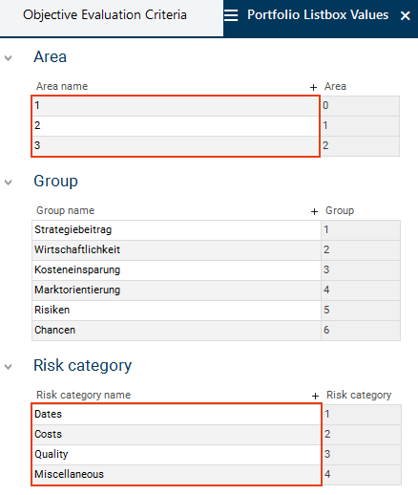Select the Wirtschaftlichkeit group name cell

(177, 250)
